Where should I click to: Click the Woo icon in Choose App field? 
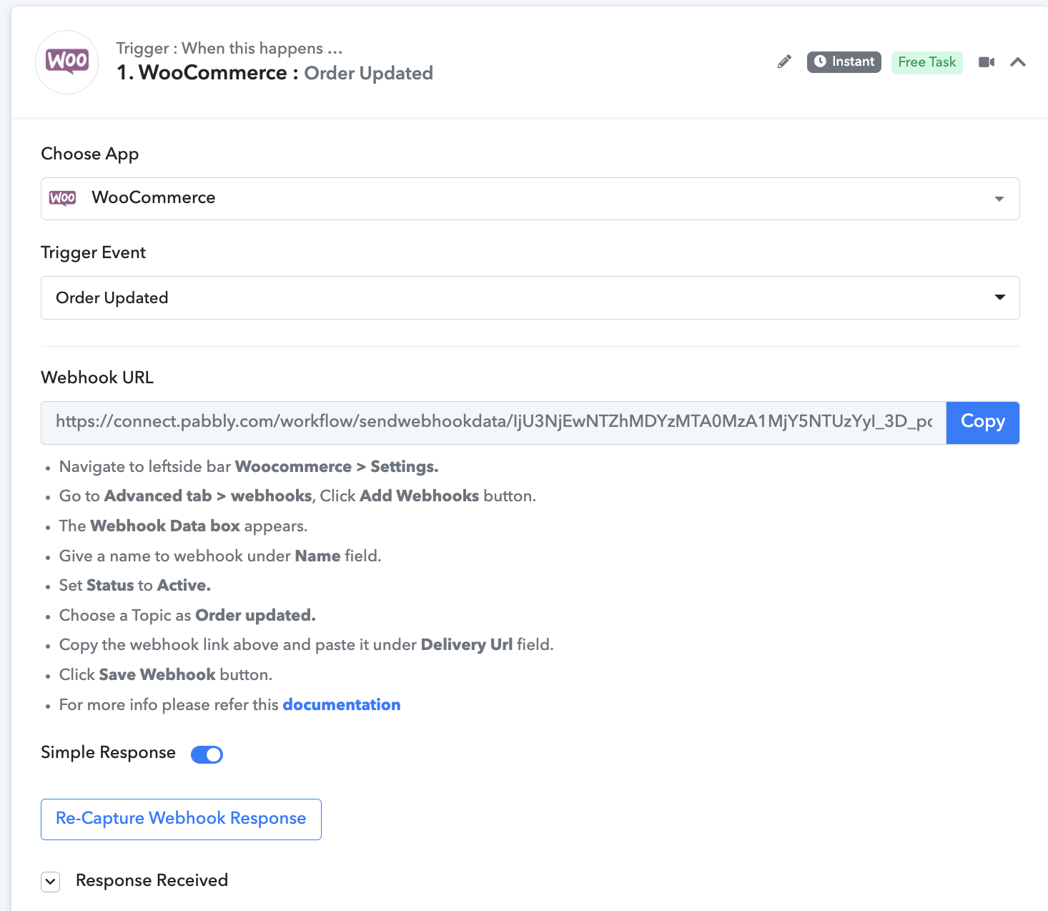(63, 198)
